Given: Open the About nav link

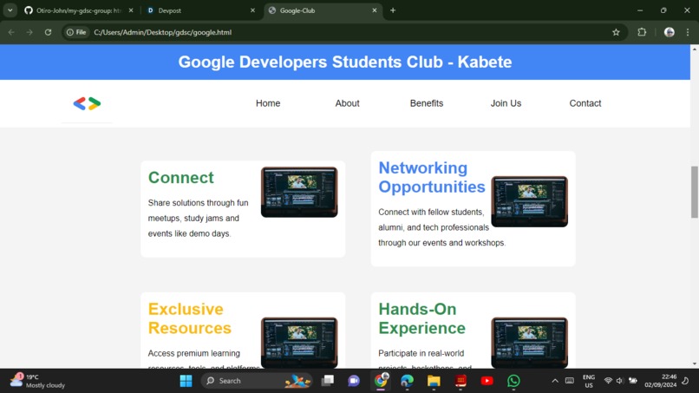Looking at the screenshot, I should coord(347,103).
